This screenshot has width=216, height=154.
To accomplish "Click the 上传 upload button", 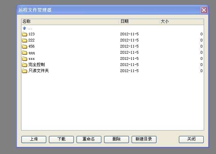I will point(34,139).
